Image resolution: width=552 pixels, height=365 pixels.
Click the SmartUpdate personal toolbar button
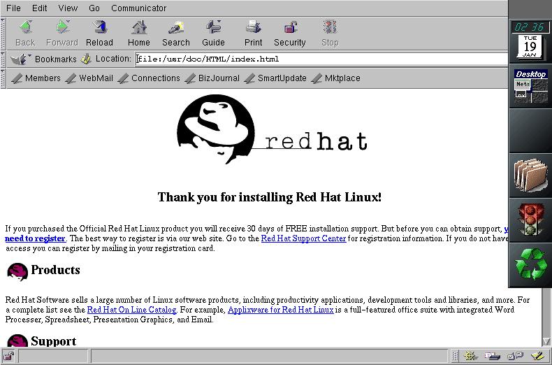275,78
